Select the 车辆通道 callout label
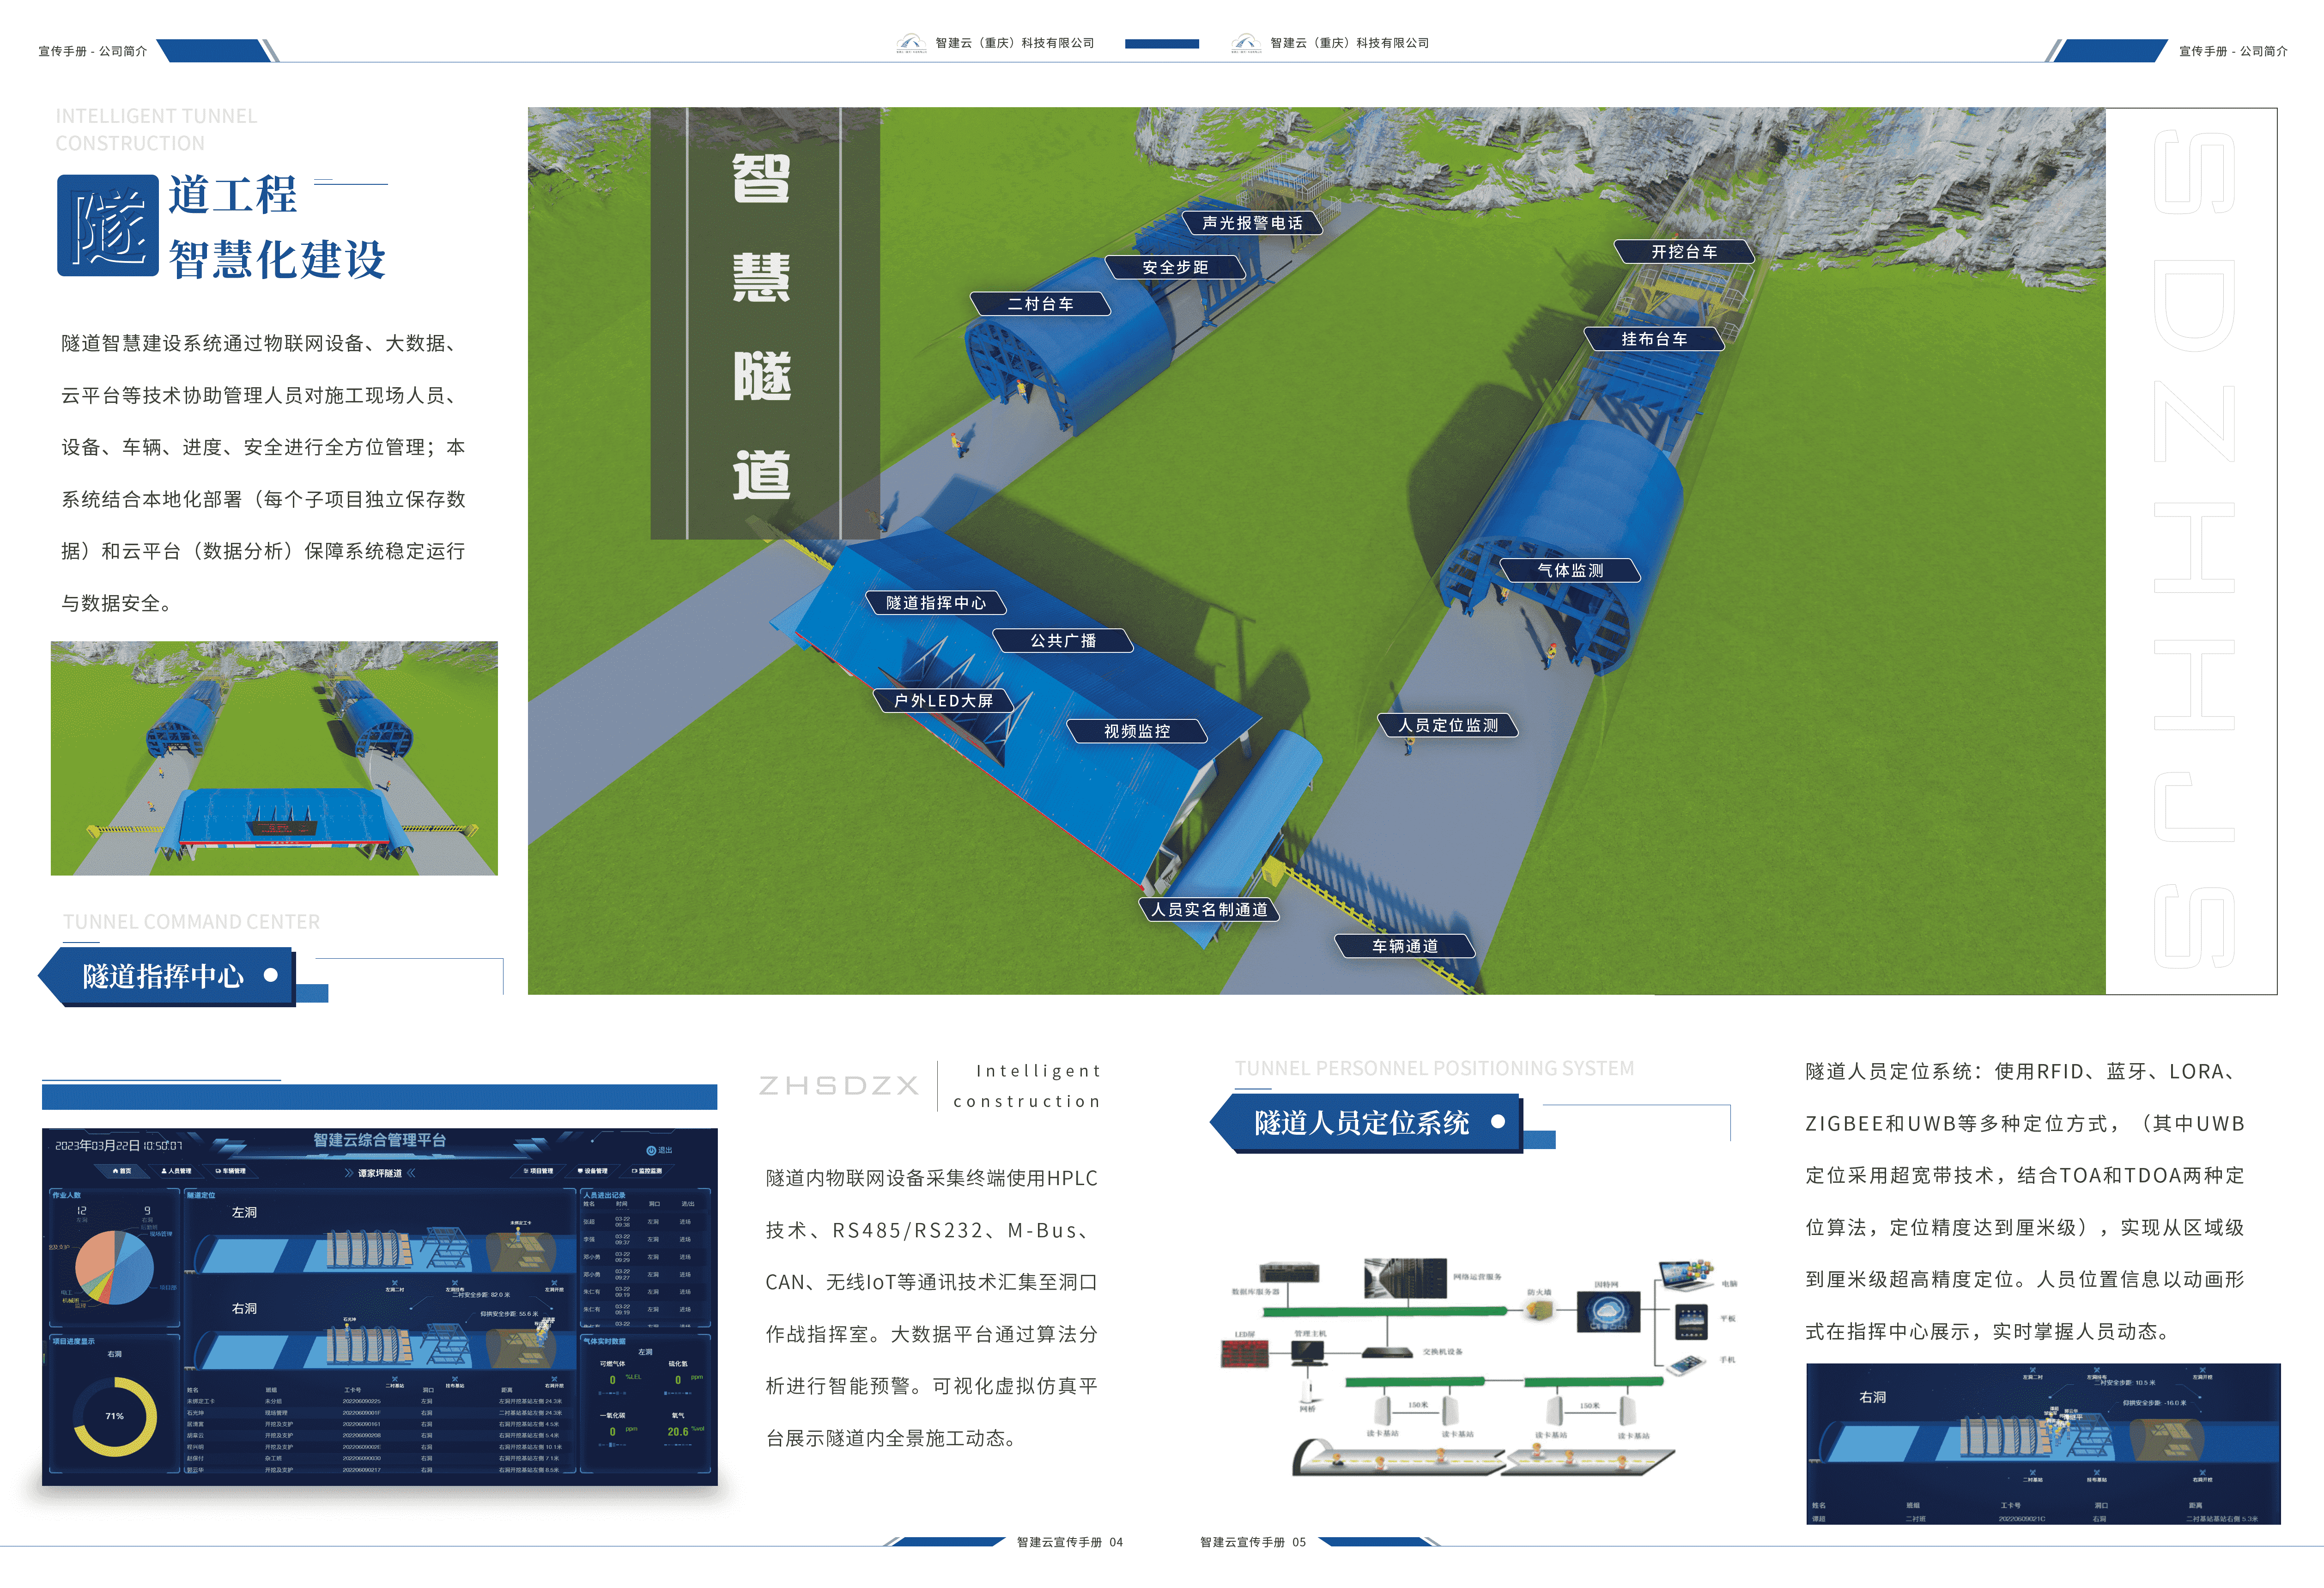This screenshot has height=1588, width=2324. 1405,946
